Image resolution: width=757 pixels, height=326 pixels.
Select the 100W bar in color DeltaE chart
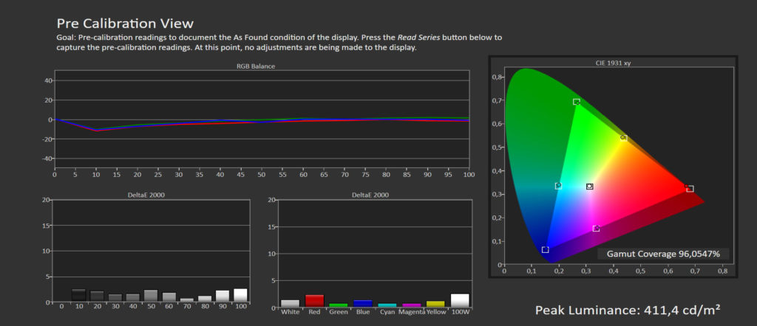(460, 300)
